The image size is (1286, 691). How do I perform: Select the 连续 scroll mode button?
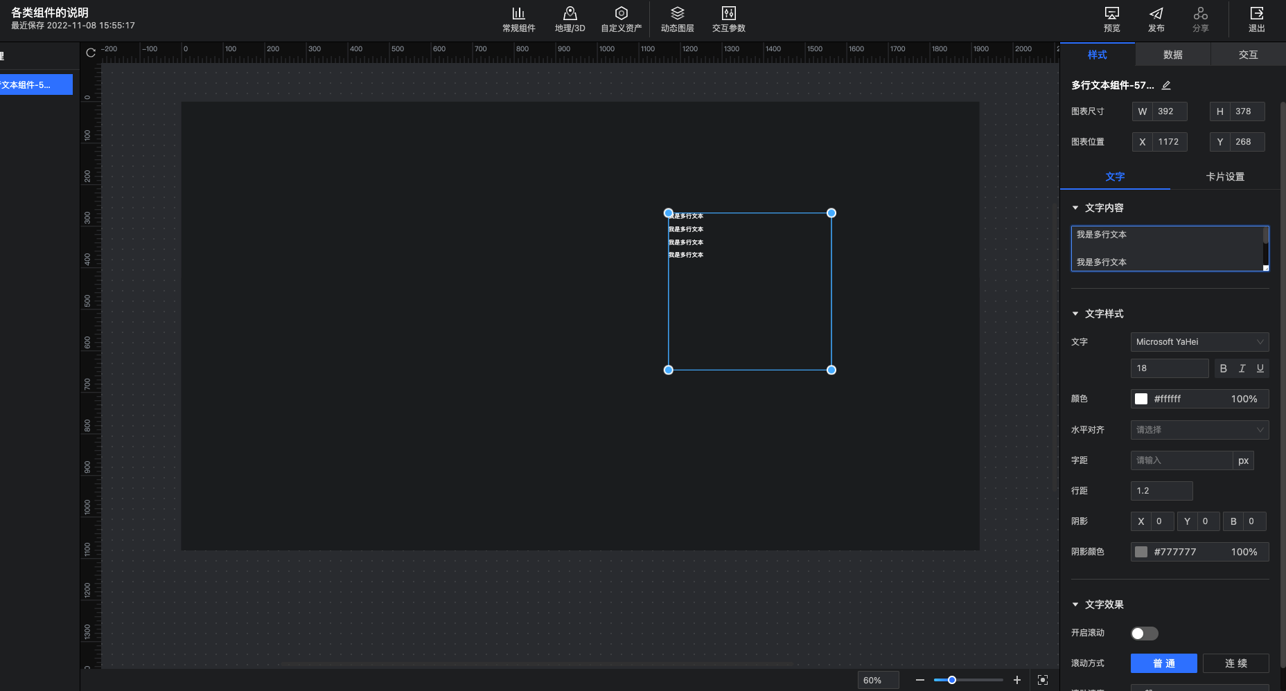1235,663
